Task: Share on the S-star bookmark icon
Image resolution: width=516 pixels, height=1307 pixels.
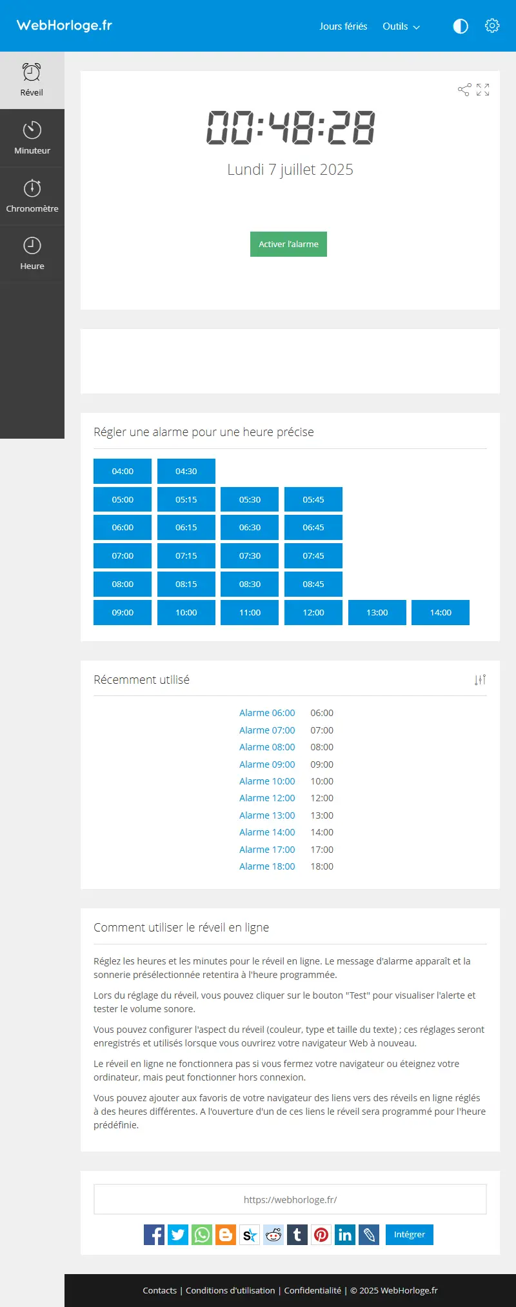Action: tap(250, 1235)
